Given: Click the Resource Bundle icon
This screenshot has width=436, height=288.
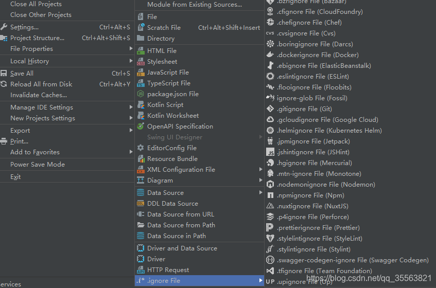Looking at the screenshot, I should [x=141, y=159].
